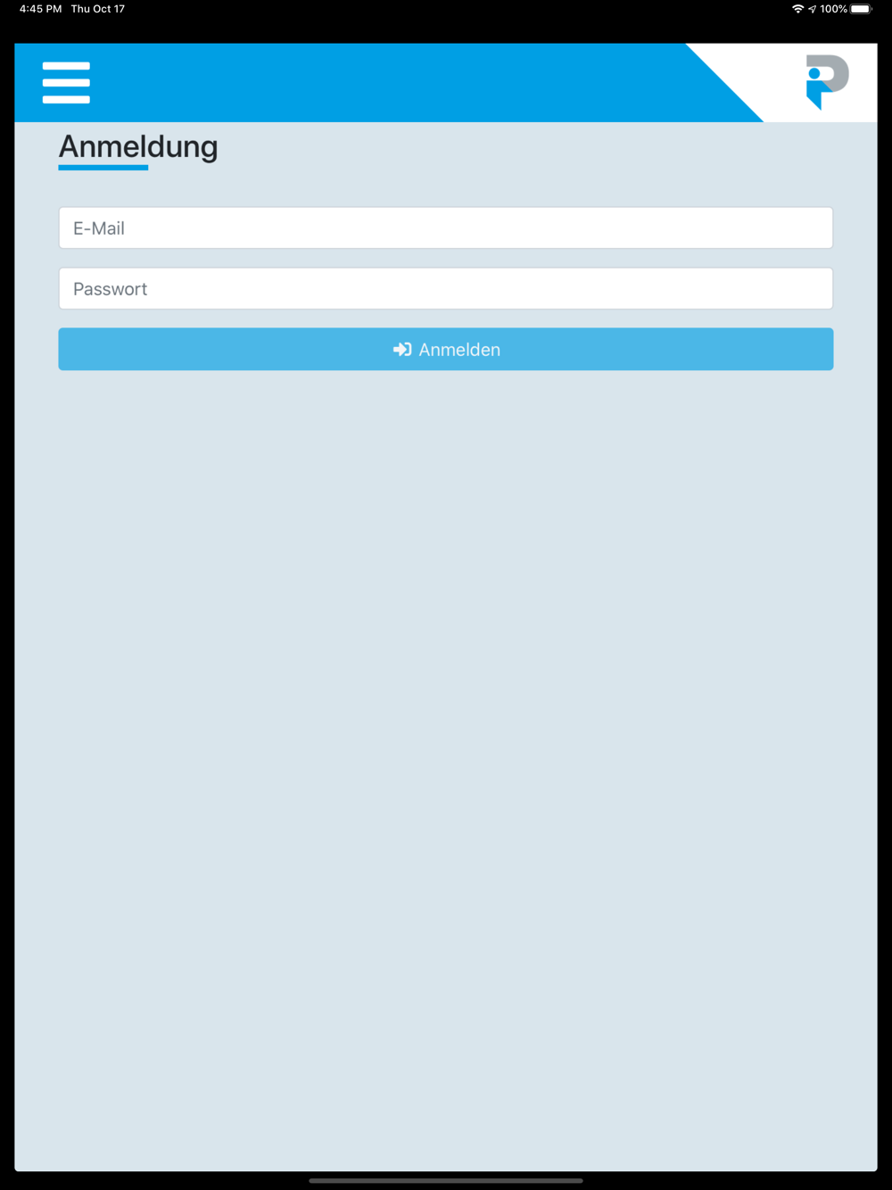This screenshot has height=1190, width=892.
Task: Click the Anmelden button text label
Action: [459, 350]
